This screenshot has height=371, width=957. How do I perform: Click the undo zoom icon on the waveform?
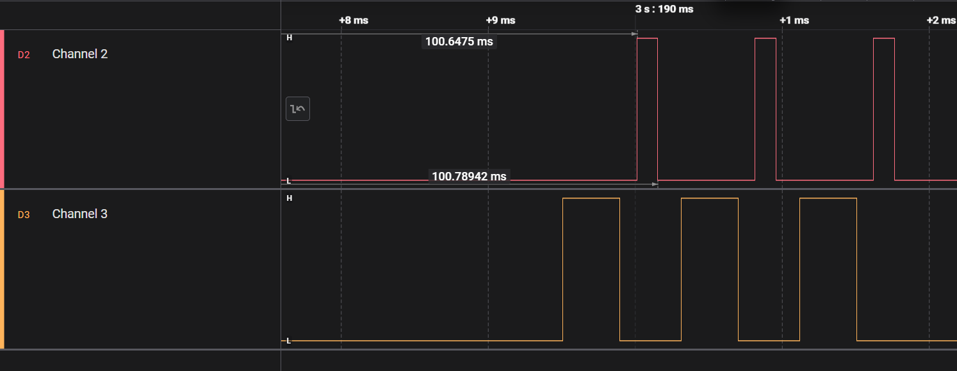pyautogui.click(x=297, y=108)
